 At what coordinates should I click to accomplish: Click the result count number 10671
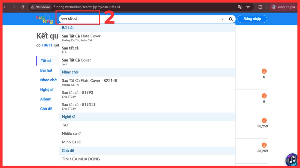tap(47, 45)
